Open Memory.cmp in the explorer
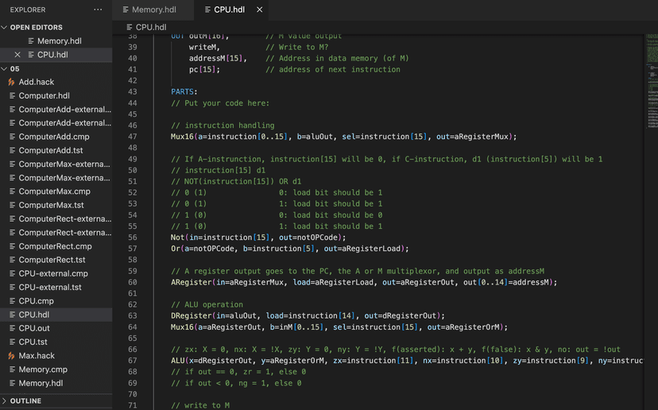The height and width of the screenshot is (410, 658). [x=43, y=369]
